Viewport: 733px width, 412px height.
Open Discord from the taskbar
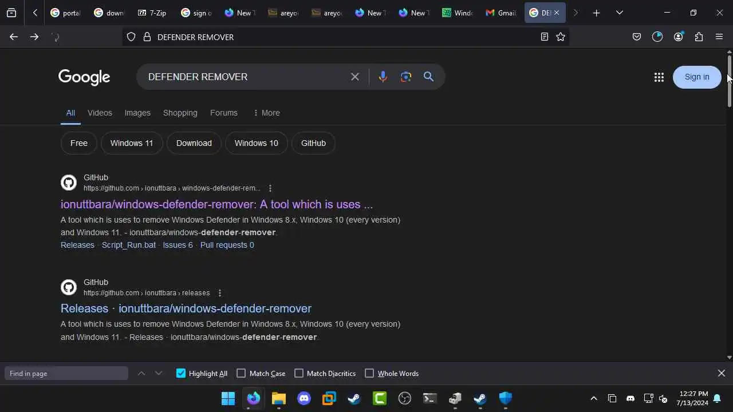tap(304, 398)
